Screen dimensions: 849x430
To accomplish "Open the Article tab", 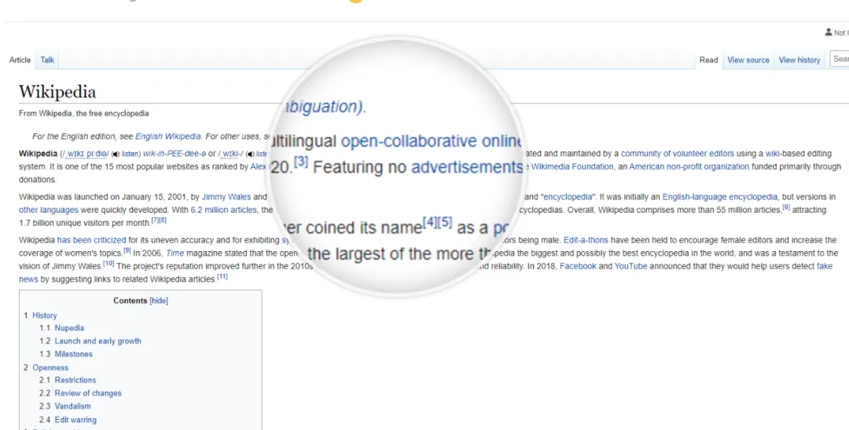I will tap(20, 60).
